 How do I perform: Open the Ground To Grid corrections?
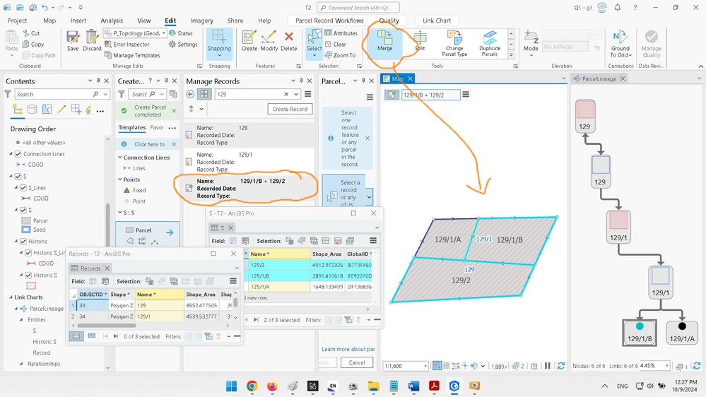[x=620, y=44]
